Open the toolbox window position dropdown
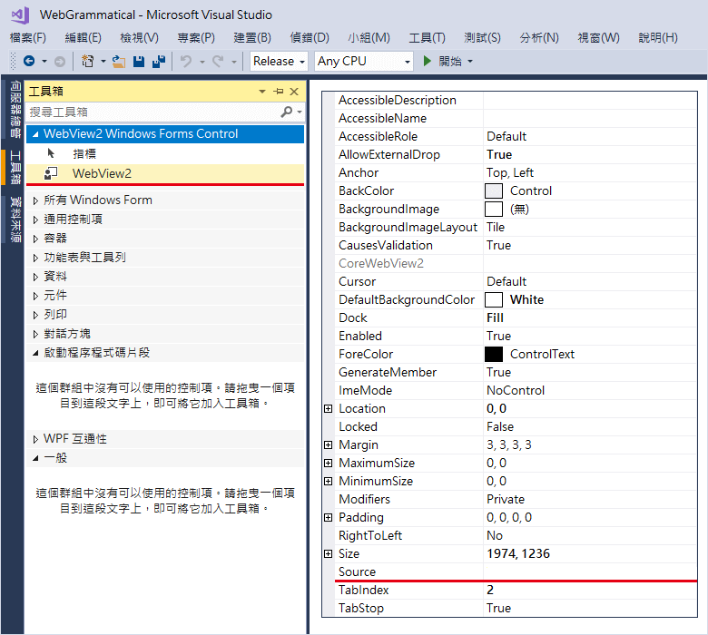This screenshot has height=635, width=708. [262, 92]
